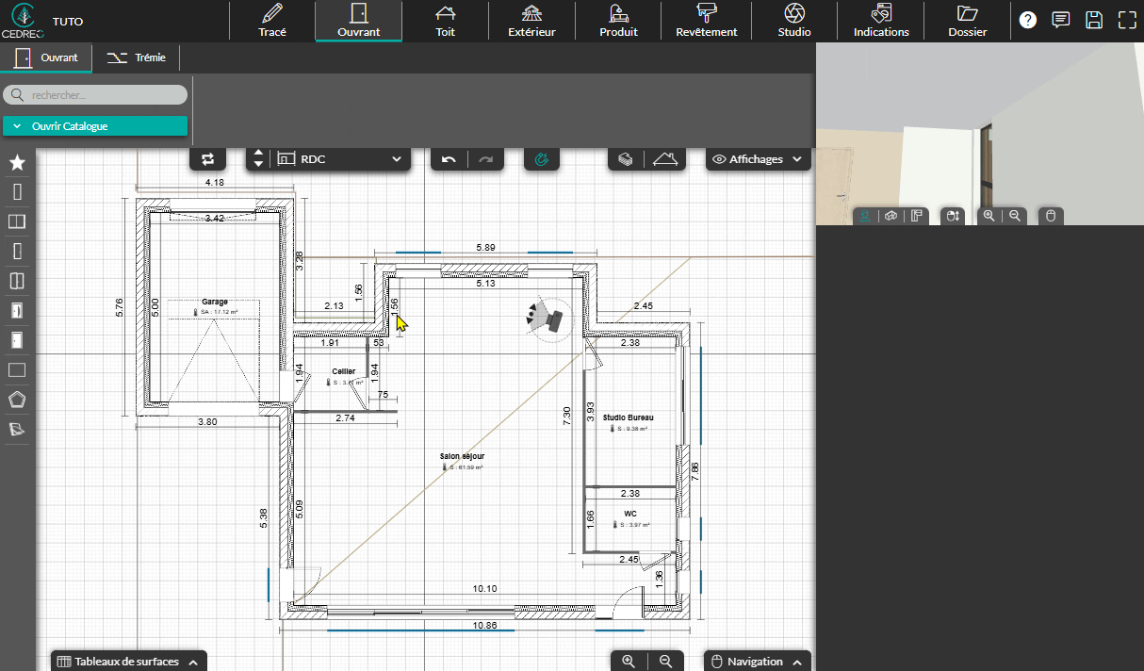Open the Revêtement menu tab

point(707,21)
